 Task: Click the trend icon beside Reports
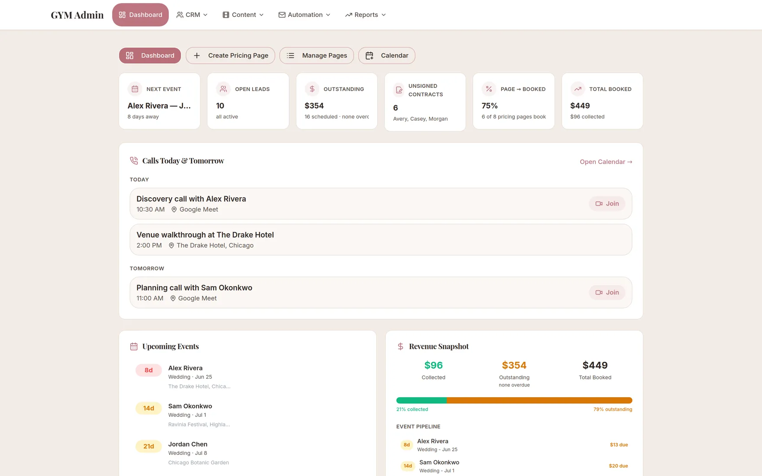pyautogui.click(x=349, y=15)
